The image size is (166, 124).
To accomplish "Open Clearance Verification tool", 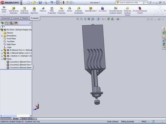I will [x=24, y=10].
